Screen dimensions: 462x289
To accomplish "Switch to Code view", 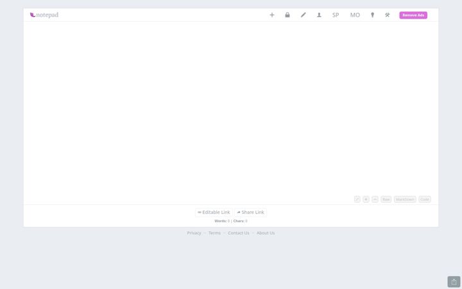I will (x=425, y=199).
